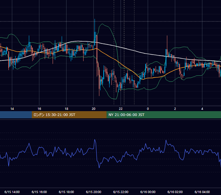The height and width of the screenshot is (195, 221).
Task: Click the 0 hour axis label
Action: pos(148,109)
